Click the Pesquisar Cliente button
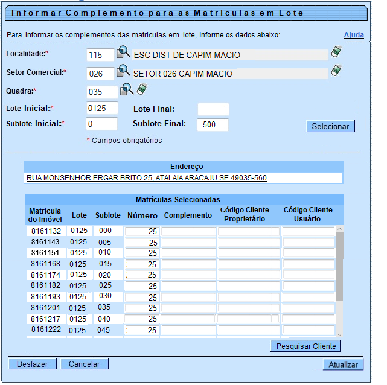Viewport: 387px width, 385px height. [306, 346]
